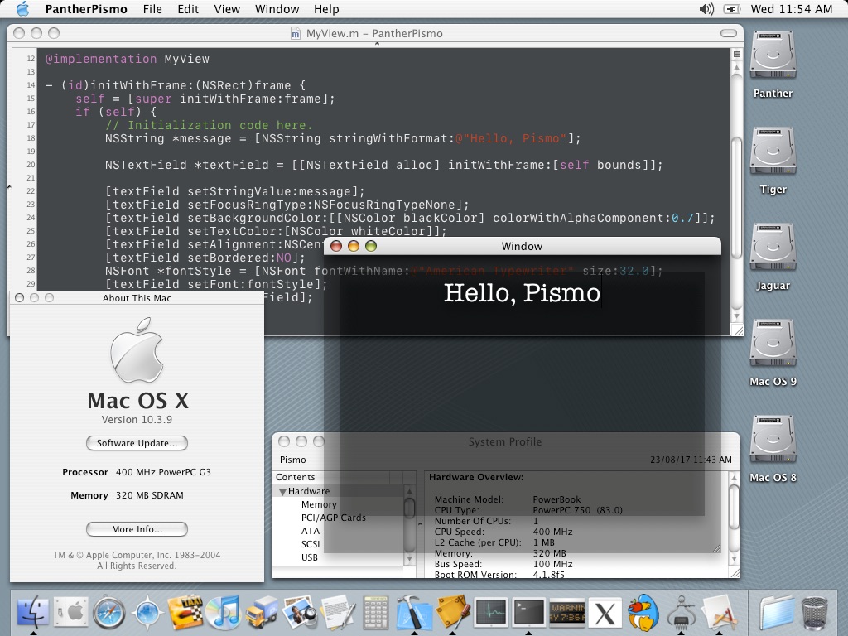Switch to Xcode hammer icon in Dock
The height and width of the screenshot is (636, 848).
[x=414, y=612]
